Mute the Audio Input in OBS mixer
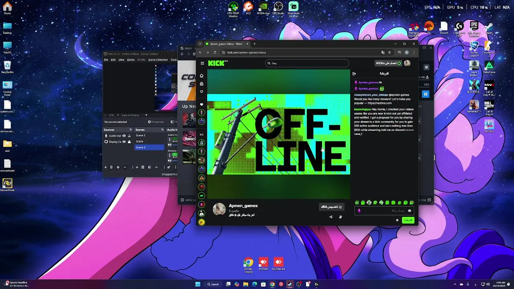514x289 pixels. (x=169, y=144)
